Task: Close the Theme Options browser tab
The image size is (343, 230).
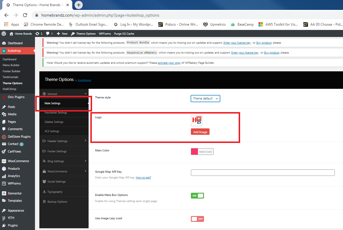Action: pyautogui.click(x=68, y=5)
